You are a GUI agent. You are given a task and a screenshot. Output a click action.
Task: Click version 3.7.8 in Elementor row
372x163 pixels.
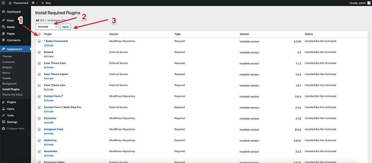[298, 118]
